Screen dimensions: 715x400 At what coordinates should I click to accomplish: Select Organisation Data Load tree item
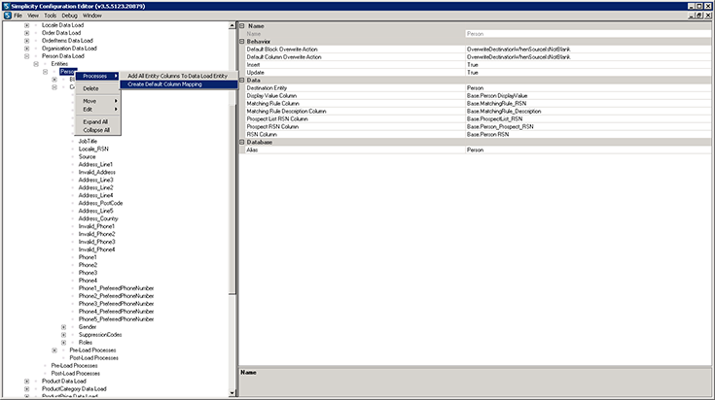(x=69, y=49)
